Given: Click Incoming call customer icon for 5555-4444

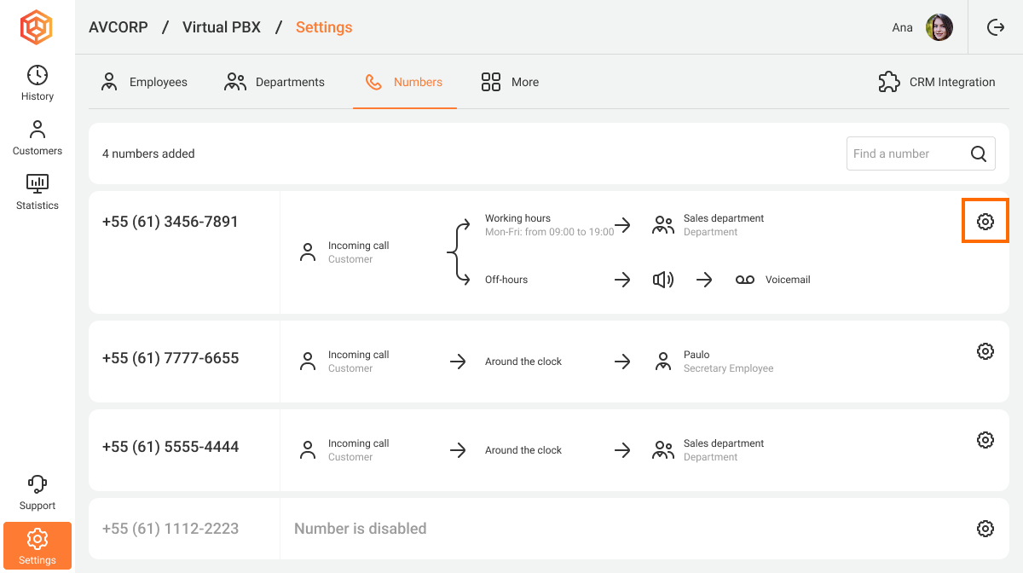Looking at the screenshot, I should coord(308,450).
